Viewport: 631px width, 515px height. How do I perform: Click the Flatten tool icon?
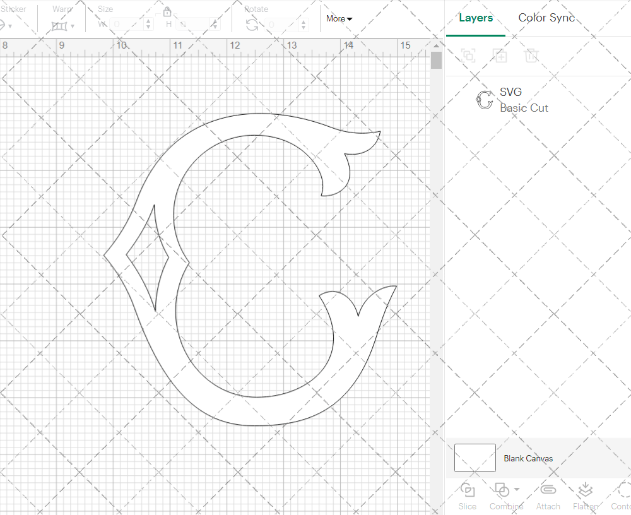(x=586, y=490)
